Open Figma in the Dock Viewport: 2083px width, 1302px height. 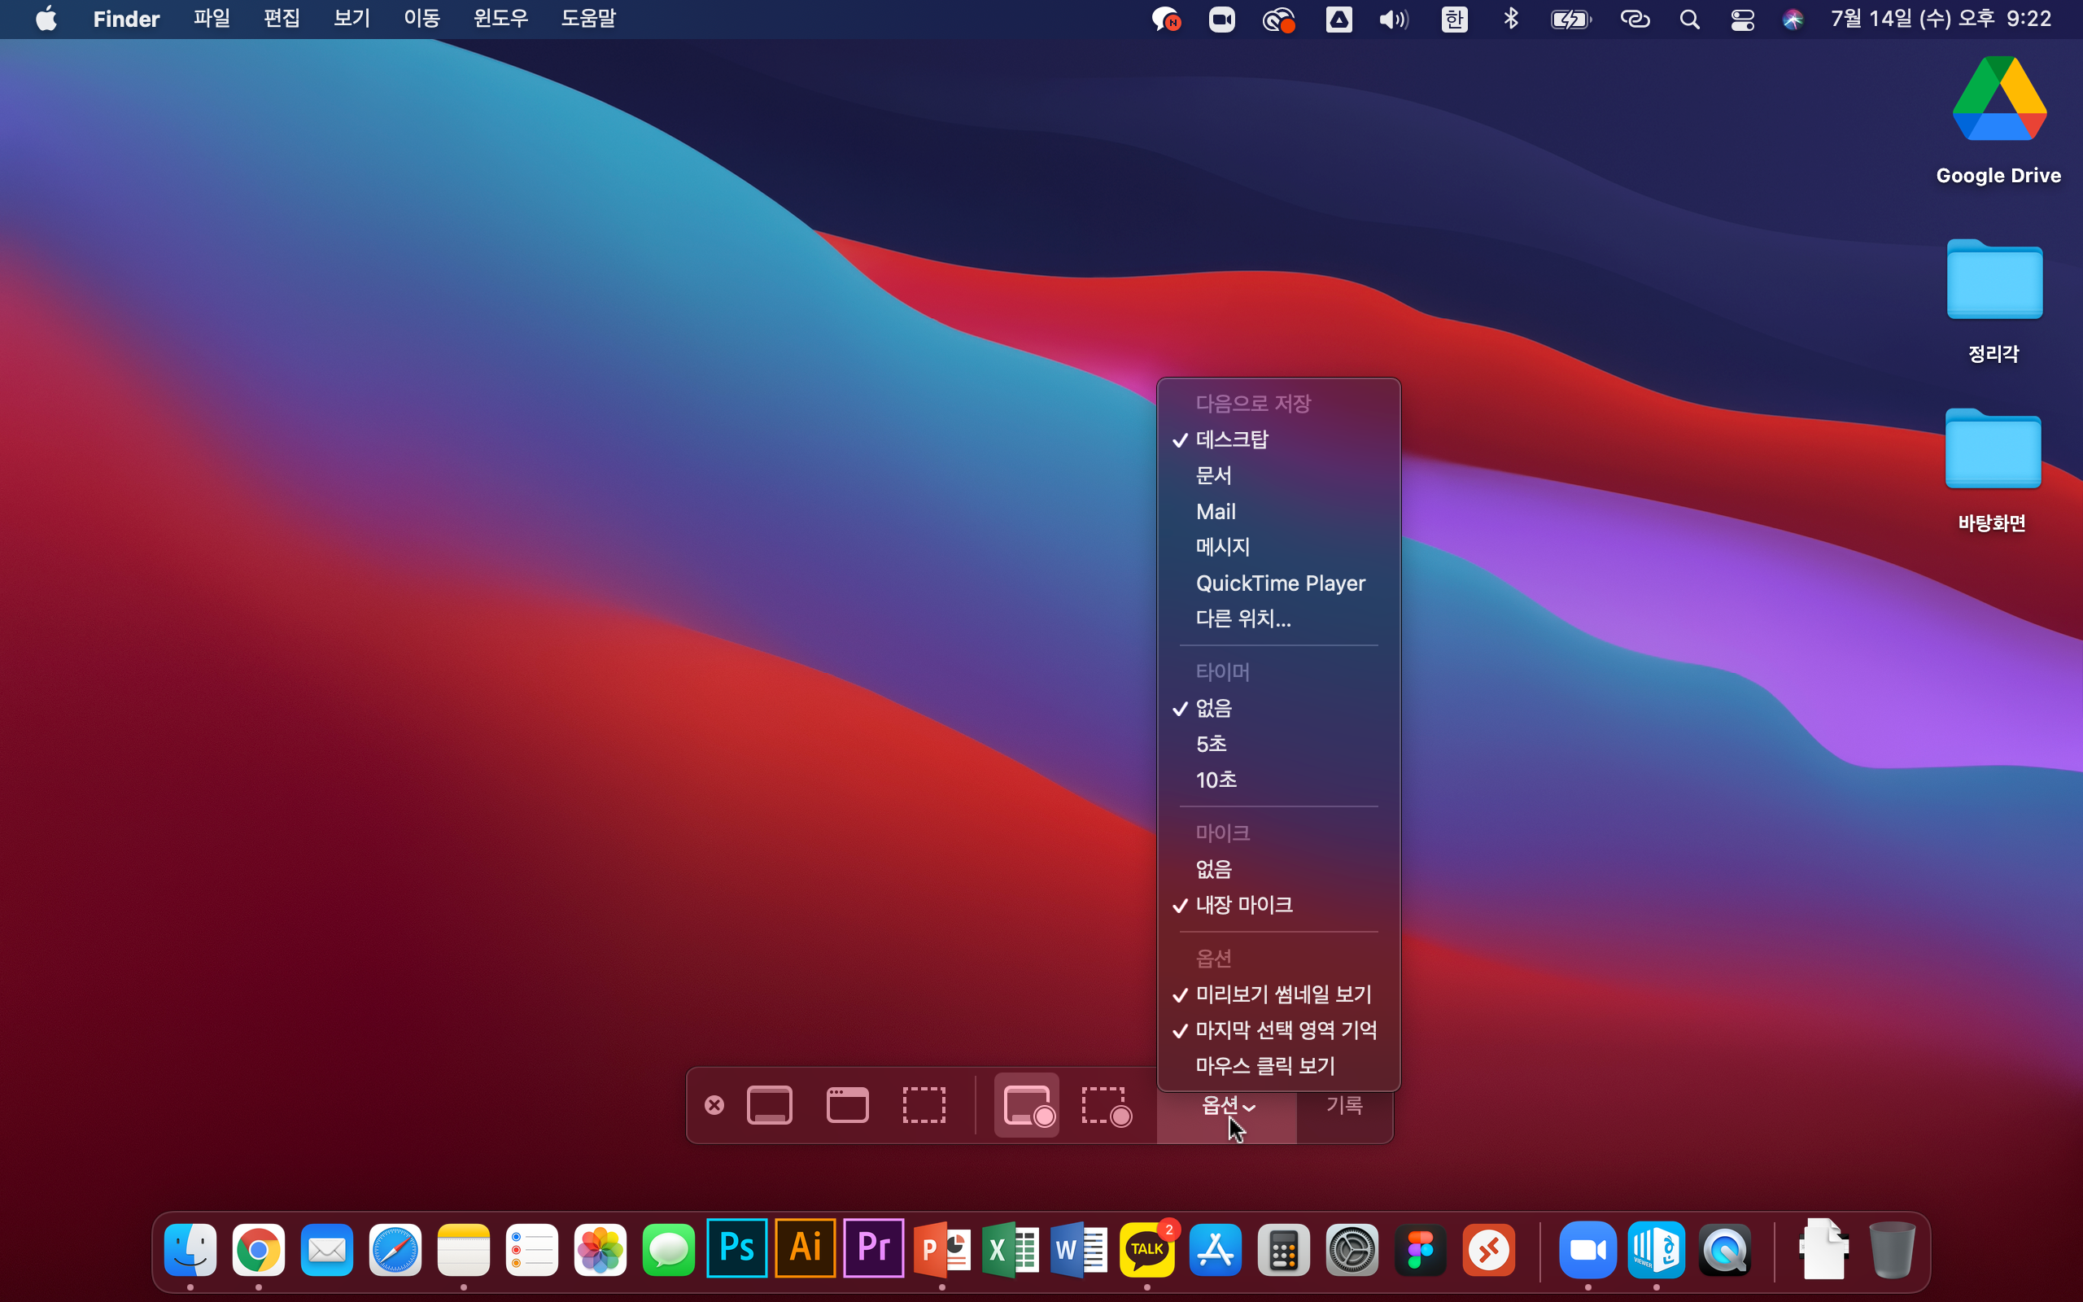point(1420,1249)
